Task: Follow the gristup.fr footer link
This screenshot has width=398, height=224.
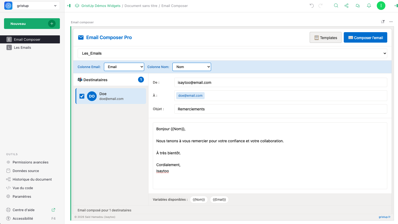Action: pyautogui.click(x=384, y=217)
